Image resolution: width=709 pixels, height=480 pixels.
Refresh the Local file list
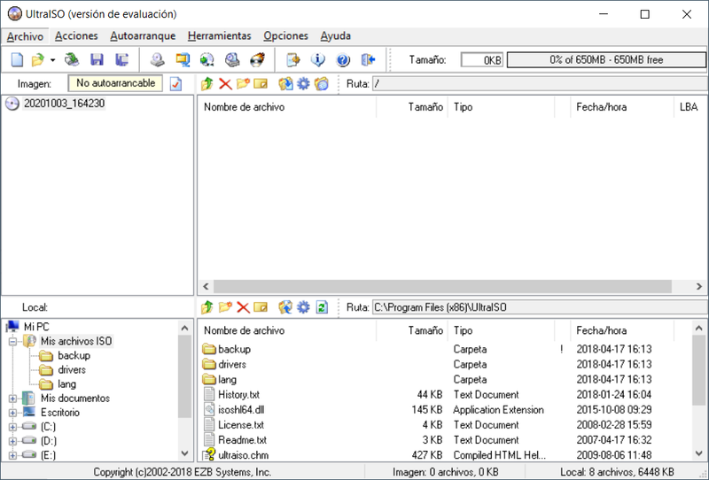[322, 307]
